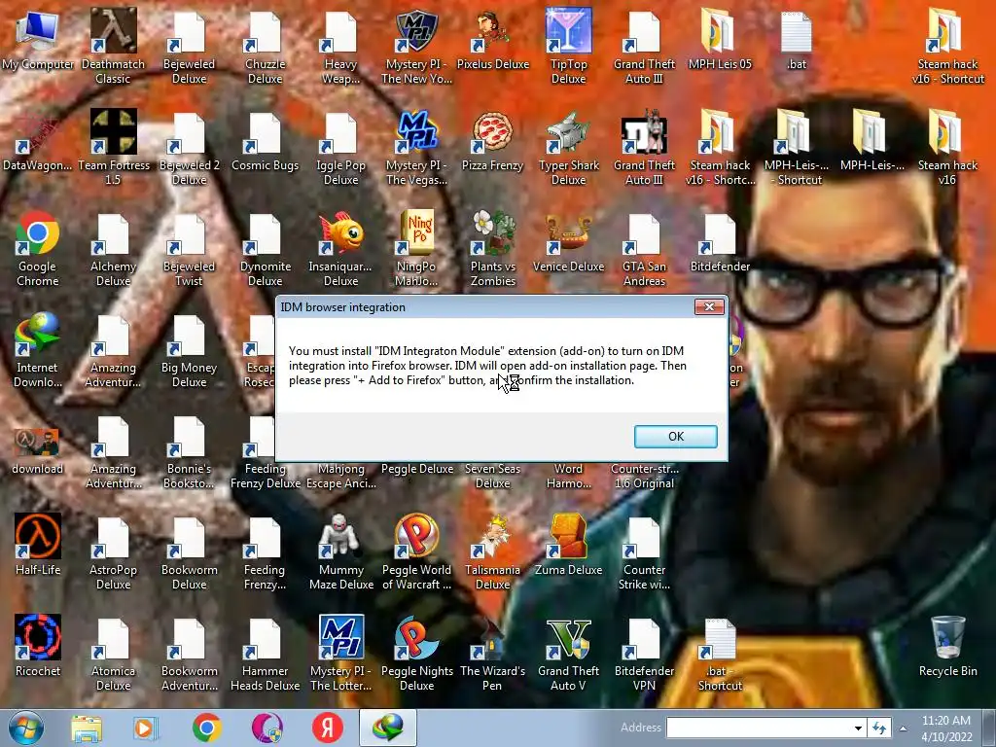
Task: Select the Steam hack v16 folder
Action: [x=947, y=148]
